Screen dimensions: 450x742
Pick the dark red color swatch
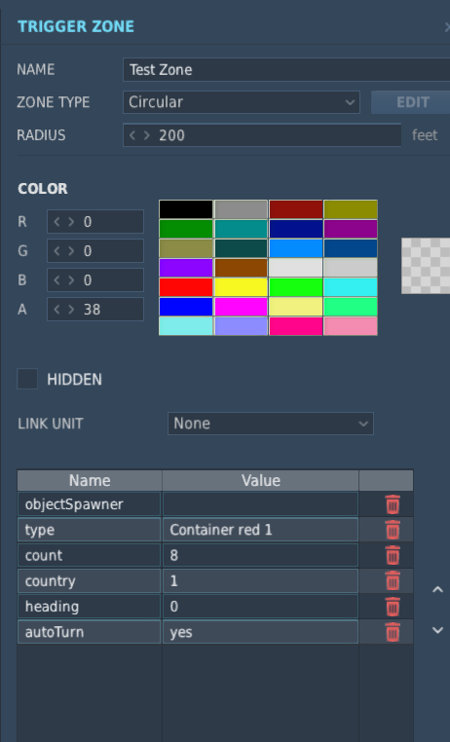coord(296,209)
